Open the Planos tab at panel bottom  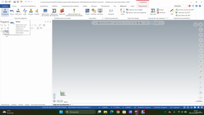coord(21,104)
